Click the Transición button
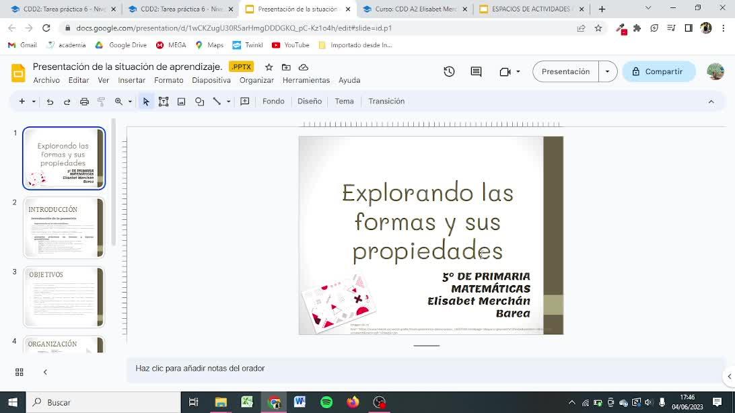Viewport: 735px width, 413px height. tap(386, 101)
